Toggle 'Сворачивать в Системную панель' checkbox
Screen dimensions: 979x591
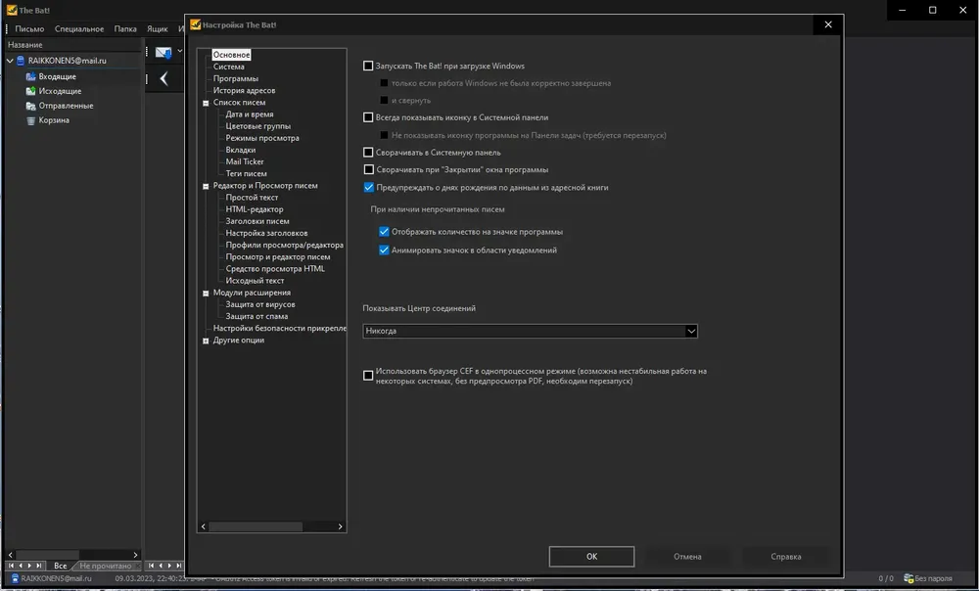coord(368,153)
